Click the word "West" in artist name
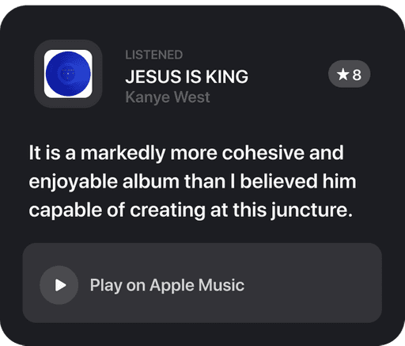 click(x=192, y=97)
